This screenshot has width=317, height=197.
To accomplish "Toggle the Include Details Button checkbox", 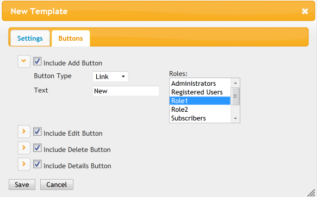I will tap(38, 164).
